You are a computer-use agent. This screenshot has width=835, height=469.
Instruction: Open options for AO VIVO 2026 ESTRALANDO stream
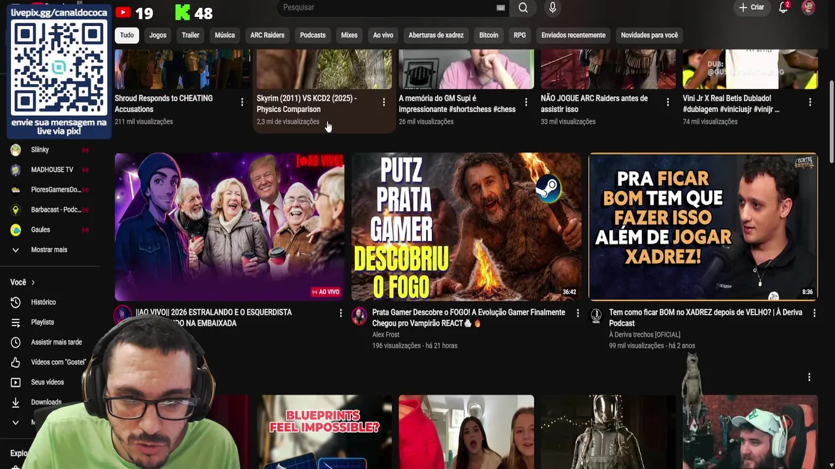(341, 313)
